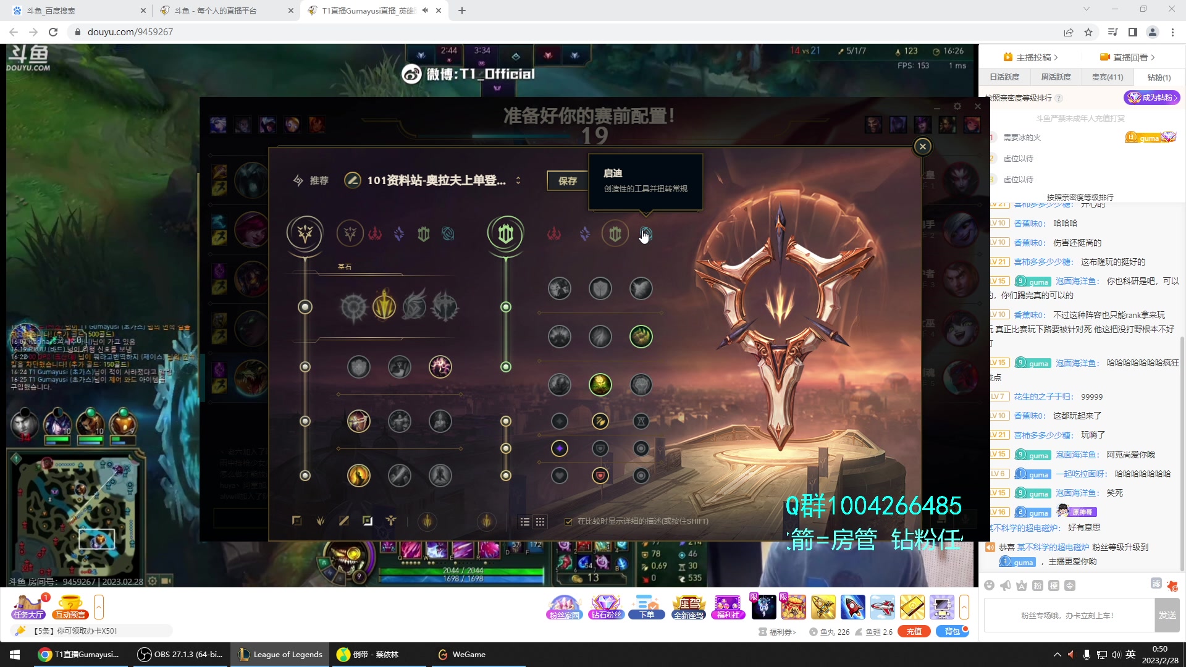Enable the detailed description comparison checkbox

[568, 522]
